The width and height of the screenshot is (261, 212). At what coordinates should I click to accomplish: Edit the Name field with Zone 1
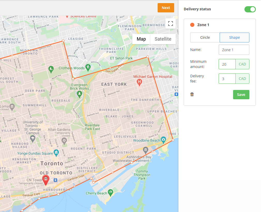234,50
